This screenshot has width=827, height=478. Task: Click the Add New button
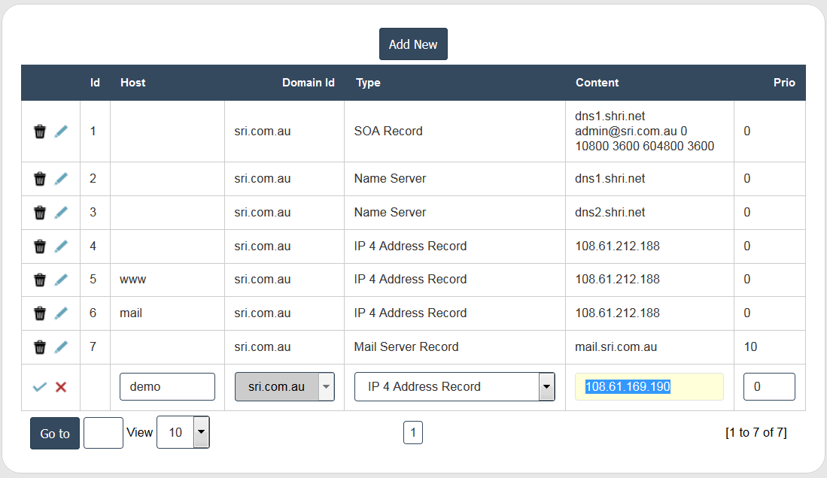coord(413,44)
